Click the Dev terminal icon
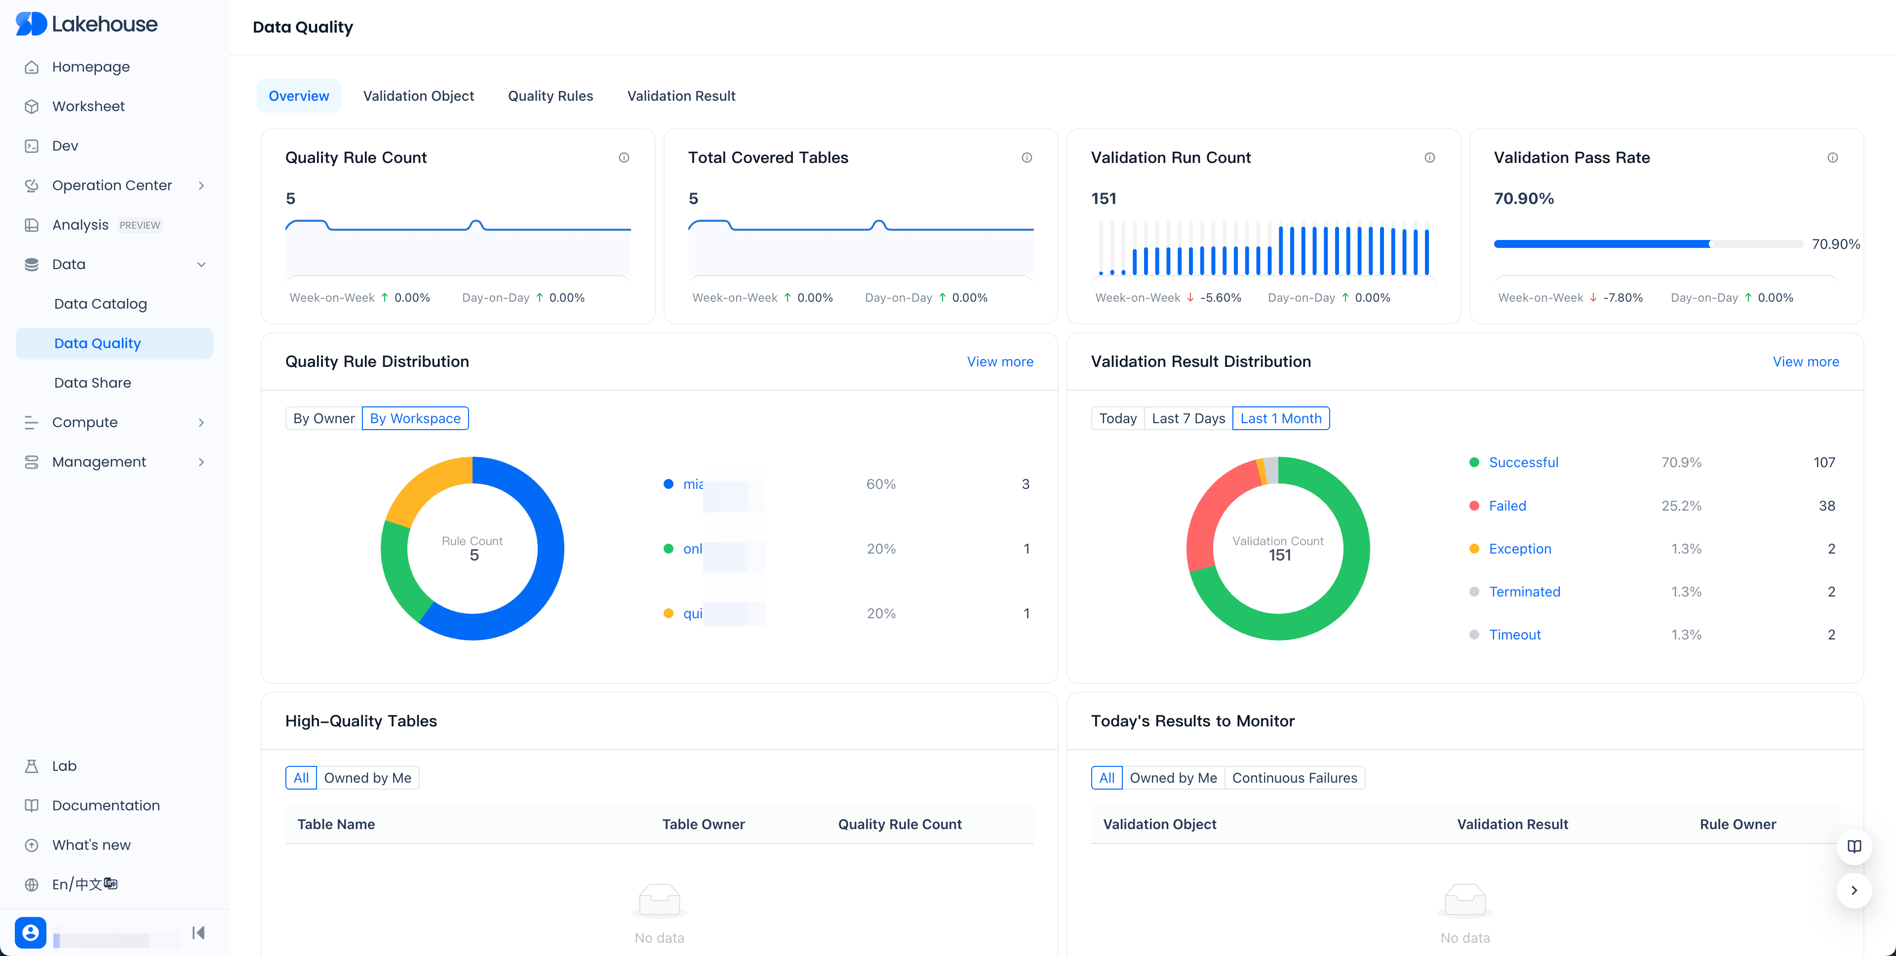This screenshot has height=956, width=1896. (x=31, y=146)
